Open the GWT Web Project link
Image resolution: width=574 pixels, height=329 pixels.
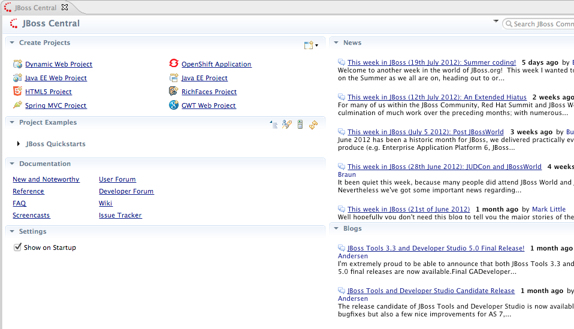pos(209,105)
